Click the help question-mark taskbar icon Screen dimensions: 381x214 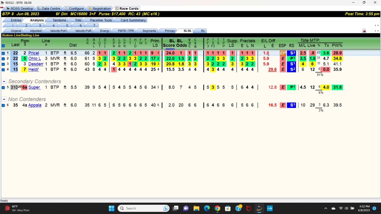point(239,208)
